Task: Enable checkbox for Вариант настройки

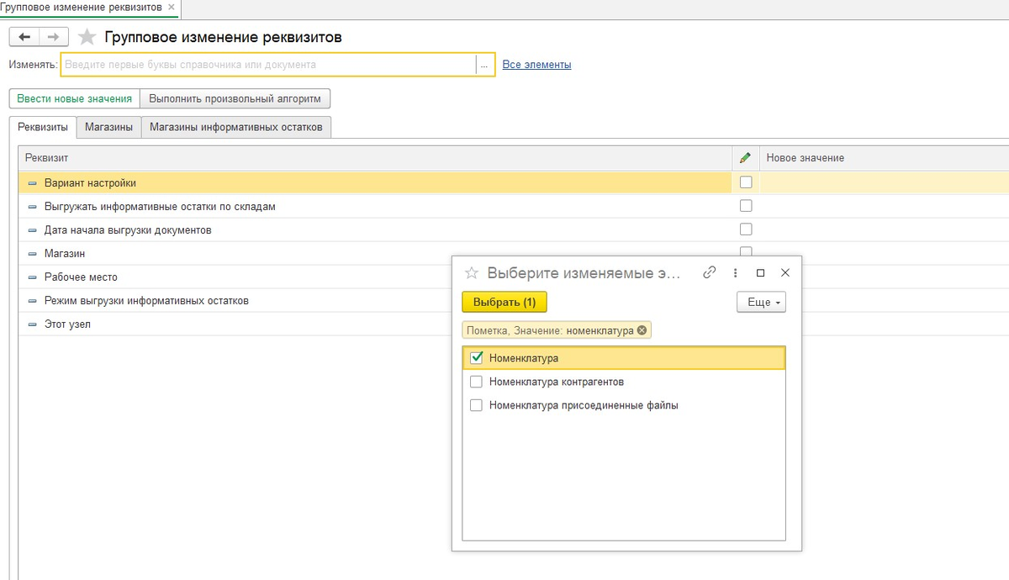Action: 746,182
